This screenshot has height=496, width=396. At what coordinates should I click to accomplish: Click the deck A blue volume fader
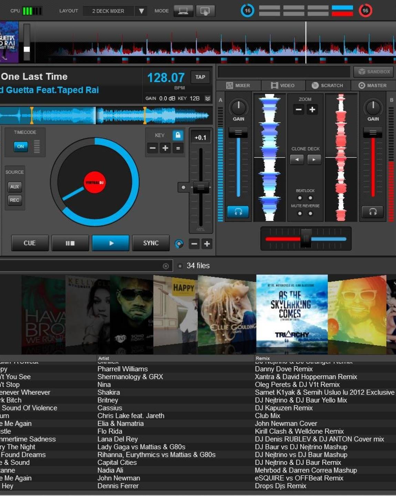point(238,132)
